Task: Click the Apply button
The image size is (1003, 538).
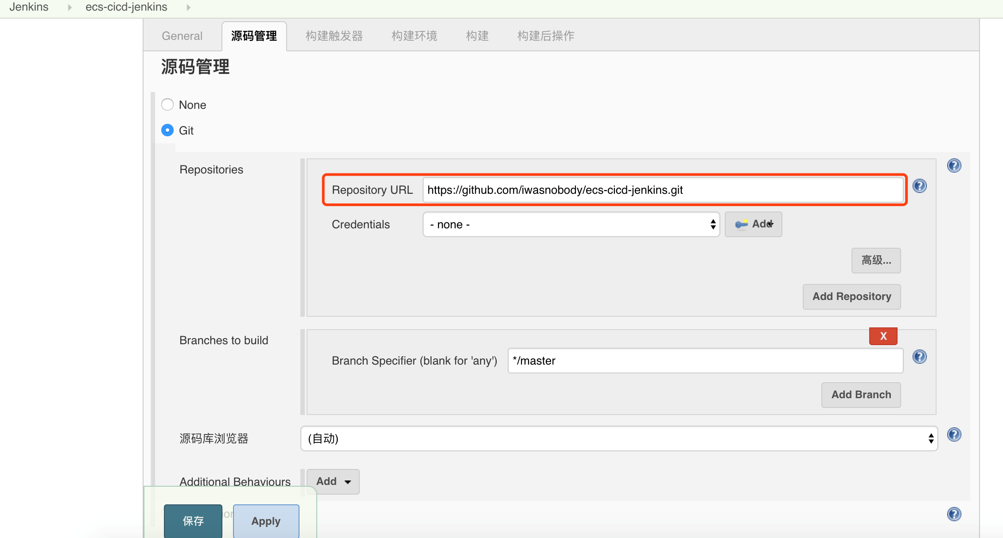Action: tap(266, 521)
